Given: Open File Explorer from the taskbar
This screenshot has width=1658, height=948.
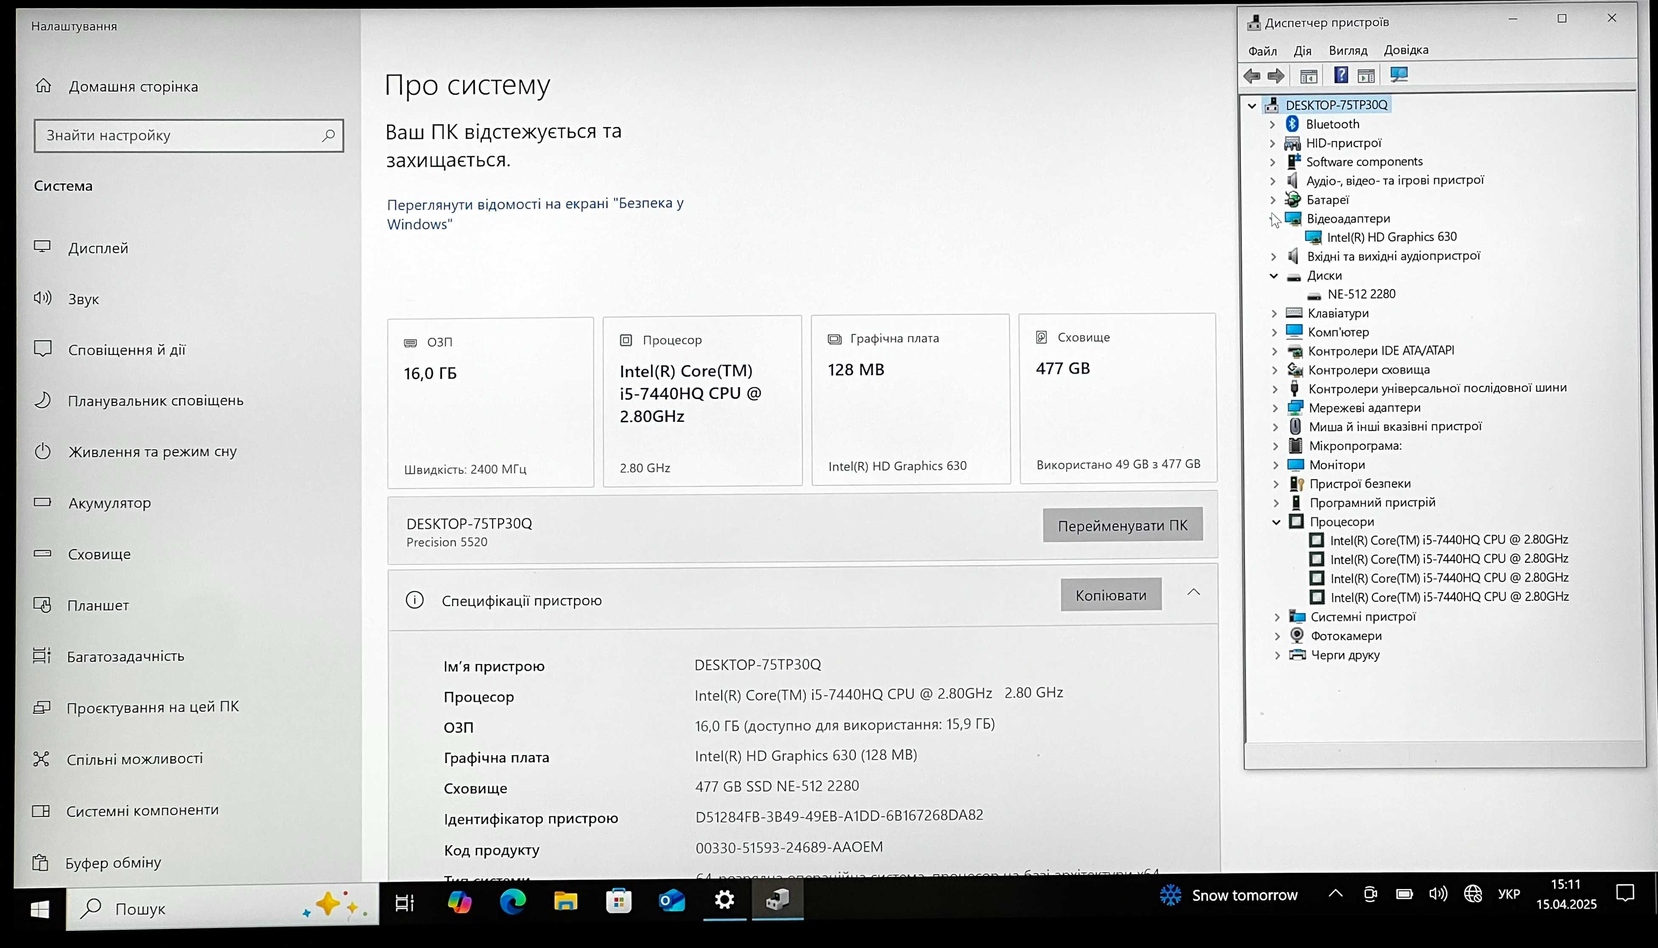Looking at the screenshot, I should (565, 901).
